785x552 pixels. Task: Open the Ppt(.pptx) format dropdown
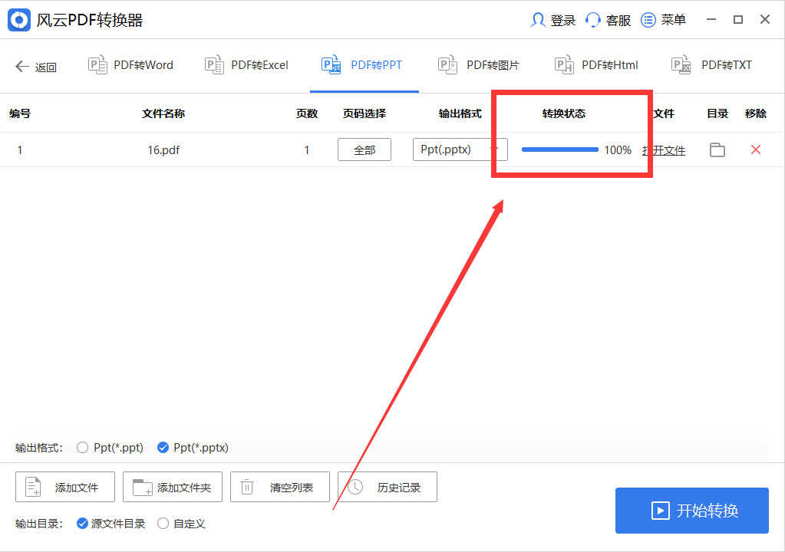point(460,149)
